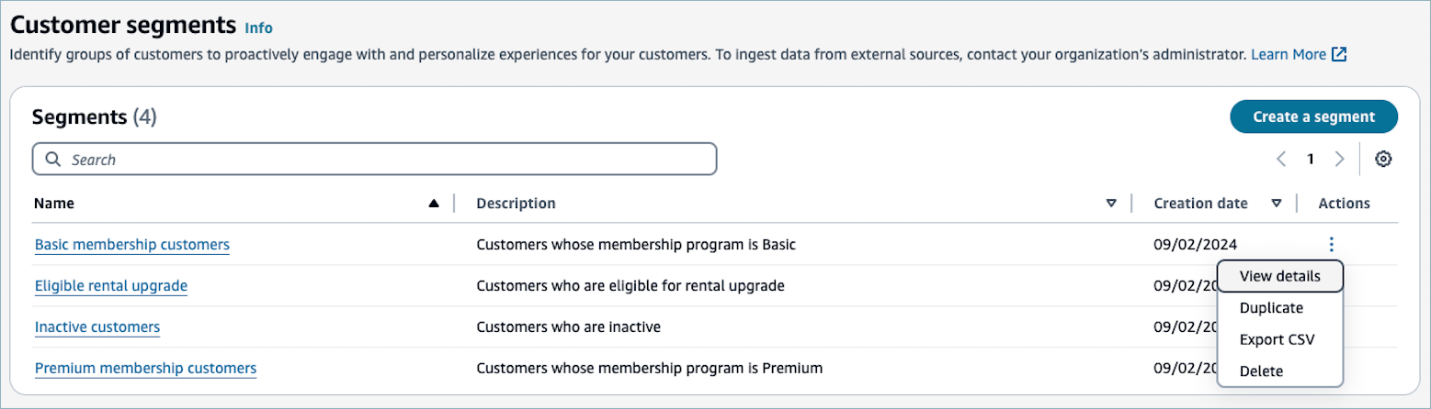Click the Learn More external link icon

tap(1340, 54)
